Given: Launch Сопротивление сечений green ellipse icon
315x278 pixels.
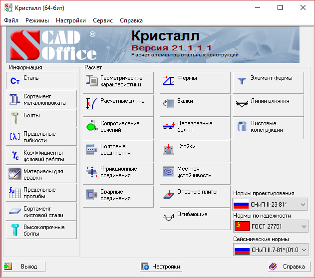Looking at the screenshot, I should 92,126.
